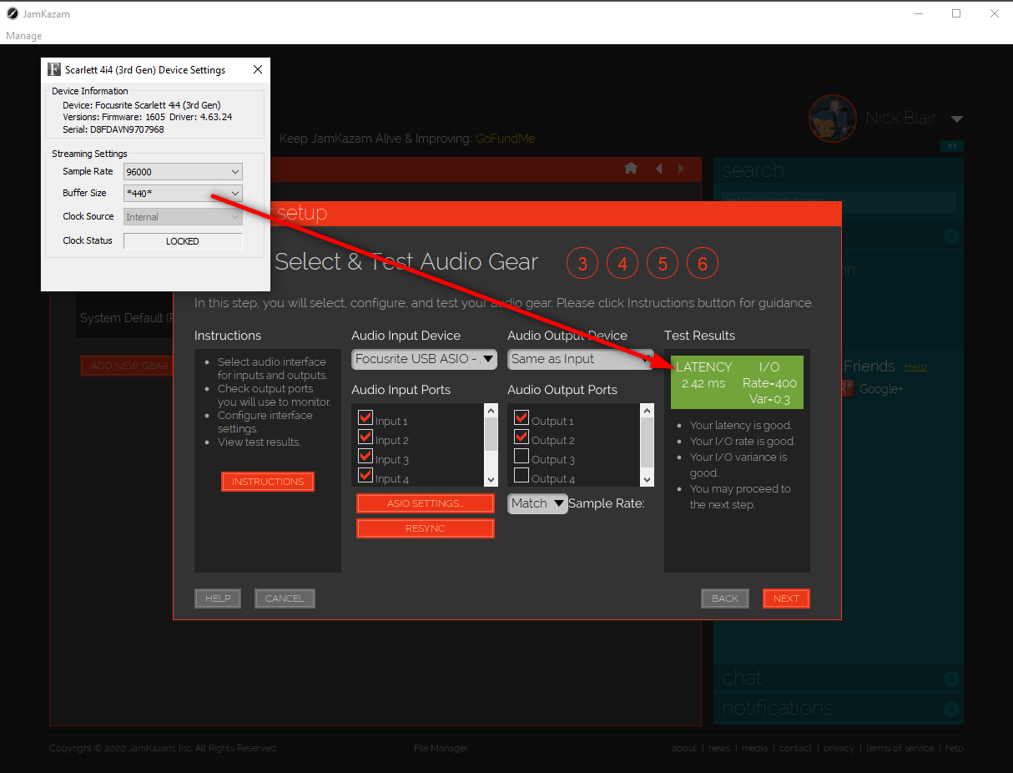
Task: Click the back arrow navigation icon
Action: pos(659,169)
